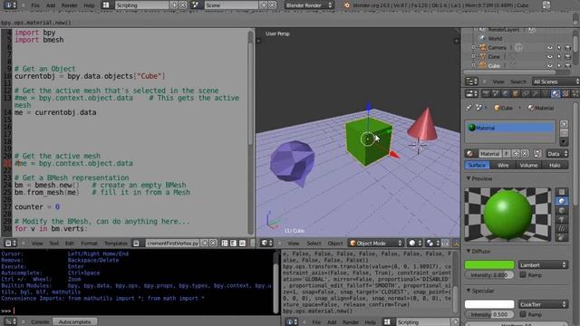Toggle Camera renderability icon in outliner
580x326 pixels.
[x=568, y=48]
